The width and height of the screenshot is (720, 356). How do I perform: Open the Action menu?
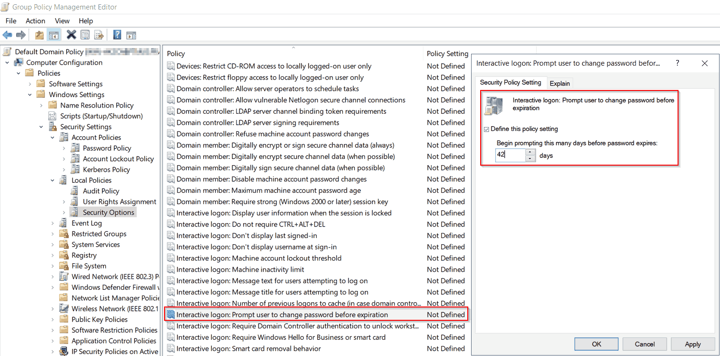click(x=35, y=20)
